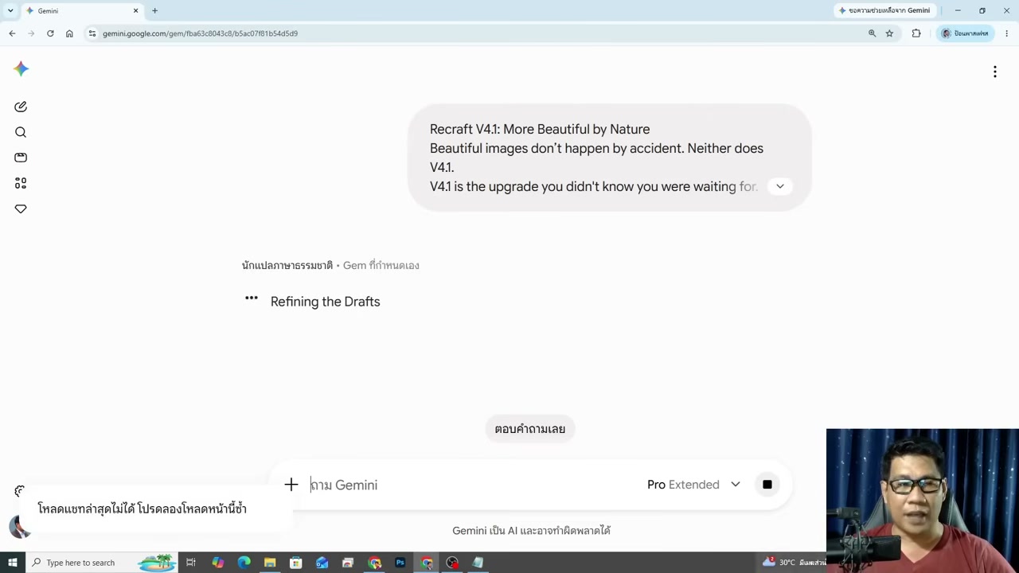
Task: Open the Chrome profile button
Action: coord(966,33)
